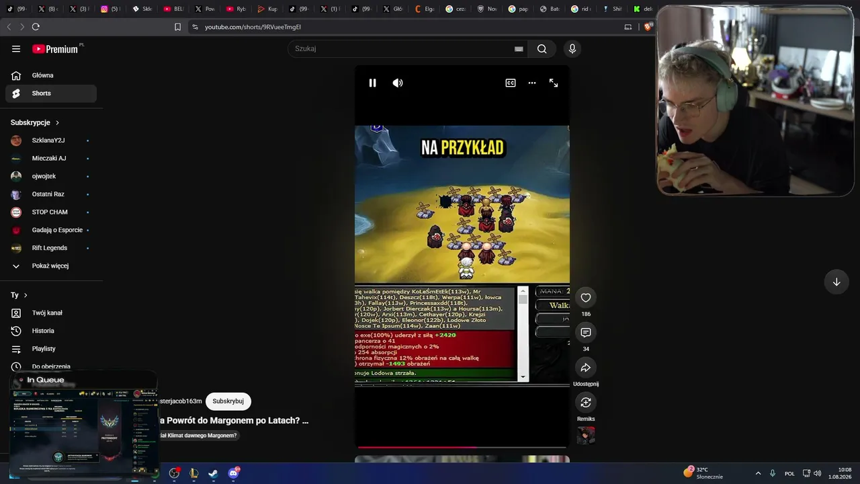Open Do obejrzenia watch later list

click(51, 366)
